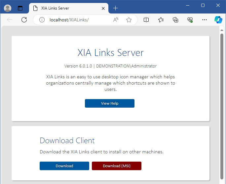Screen dimensions: 226x184
Task: Click the Download (MSI) button
Action: click(116, 166)
